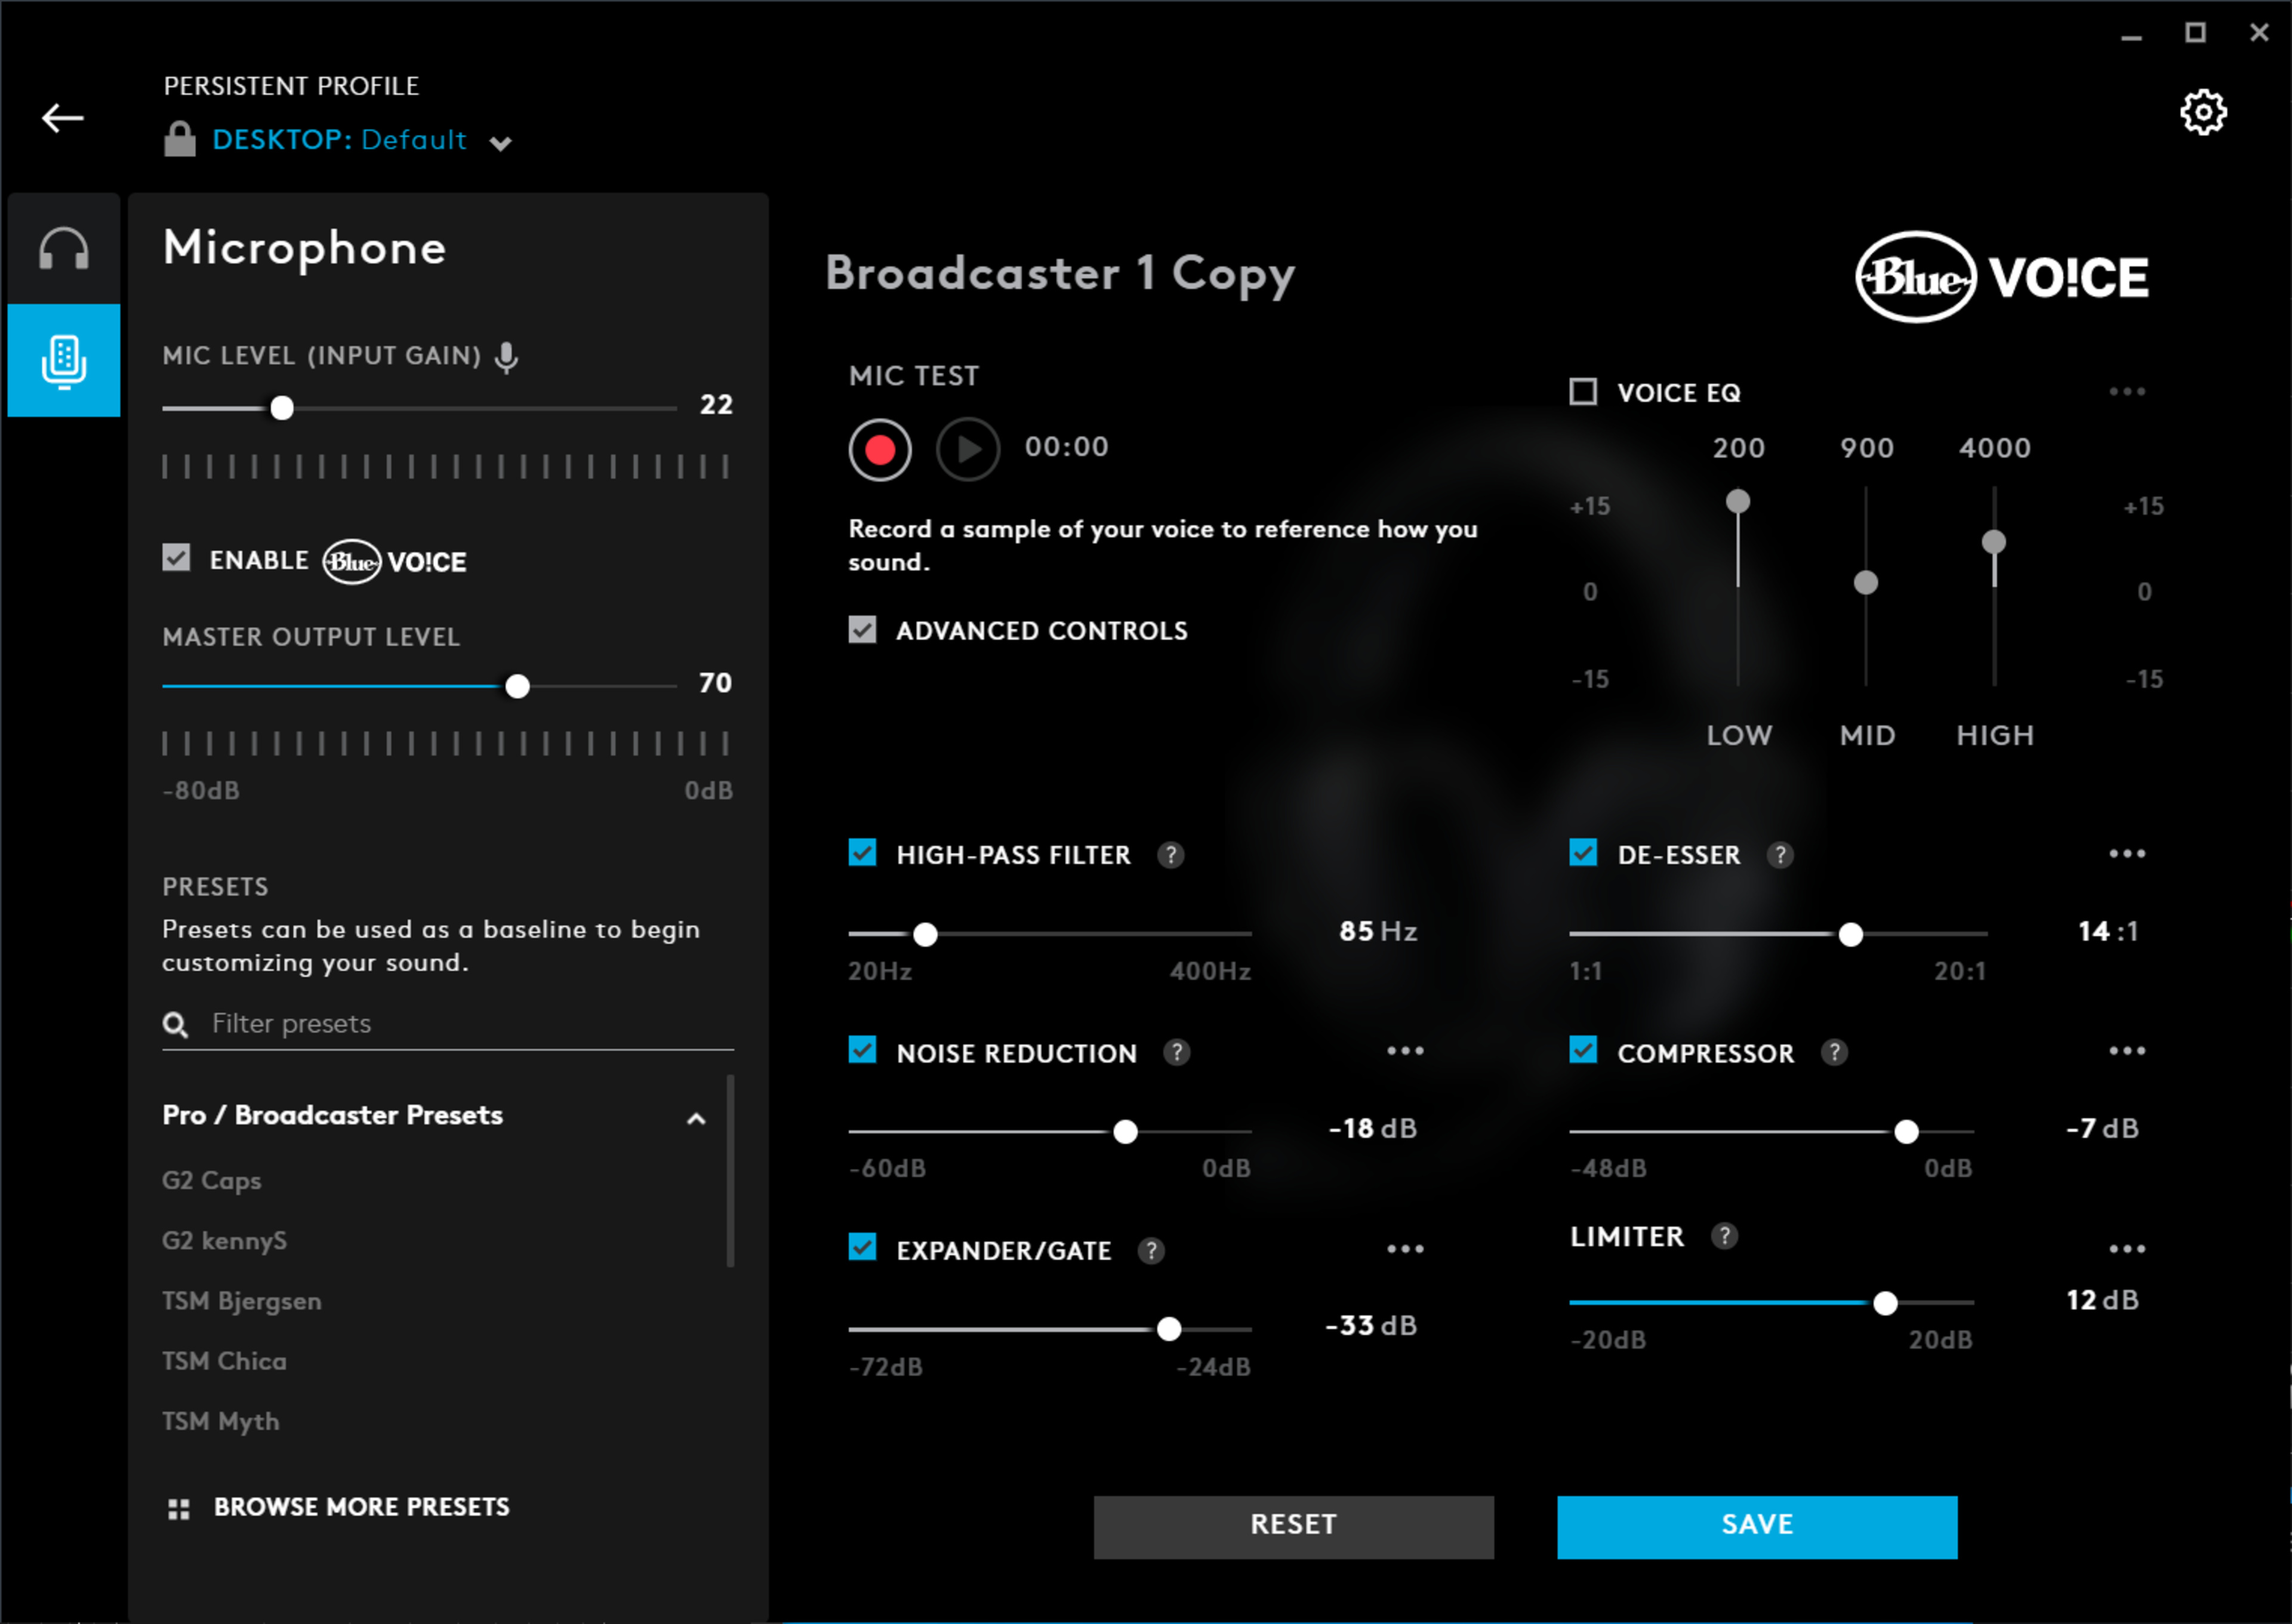
Task: Collapse the Pro / Broadcaster Presets section
Action: click(696, 1118)
